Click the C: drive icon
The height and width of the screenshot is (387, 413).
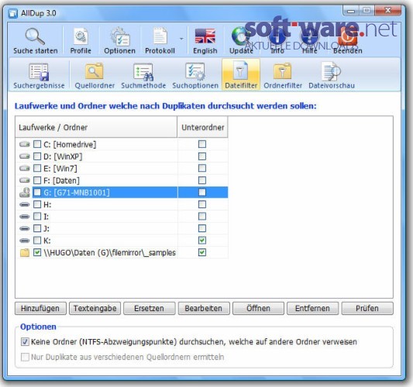tap(25, 144)
